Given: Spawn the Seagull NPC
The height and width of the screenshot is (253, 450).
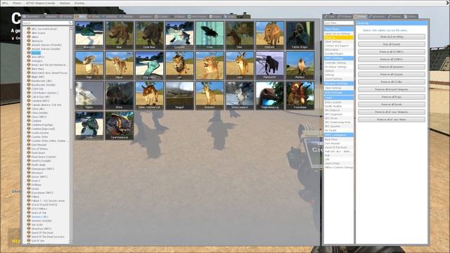Looking at the screenshot, I should 180,96.
